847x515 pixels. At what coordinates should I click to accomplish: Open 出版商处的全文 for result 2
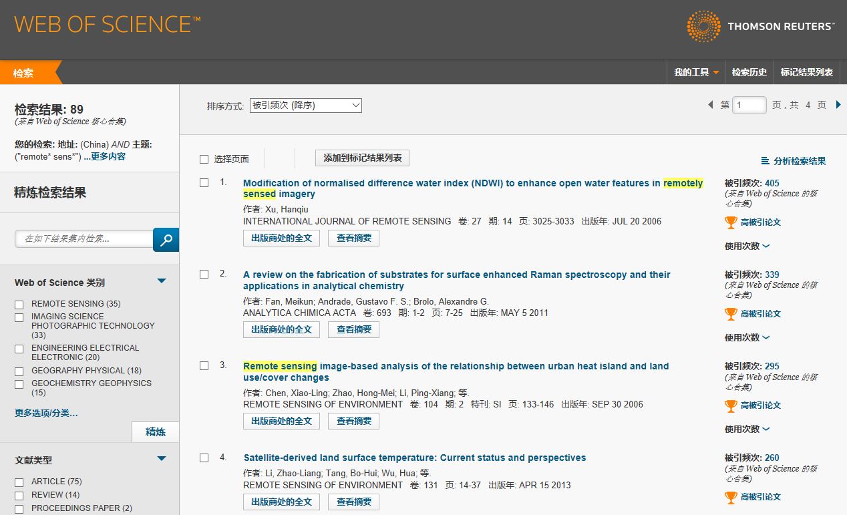point(281,329)
